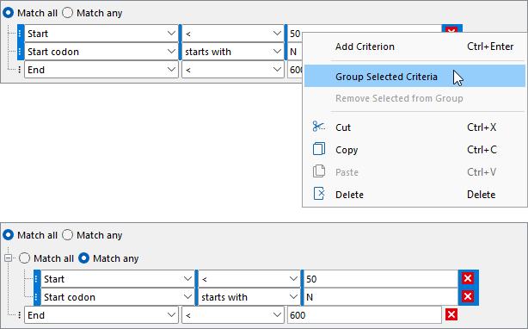Choose Delete from the context menu
The width and height of the screenshot is (528, 329).
[414, 195]
